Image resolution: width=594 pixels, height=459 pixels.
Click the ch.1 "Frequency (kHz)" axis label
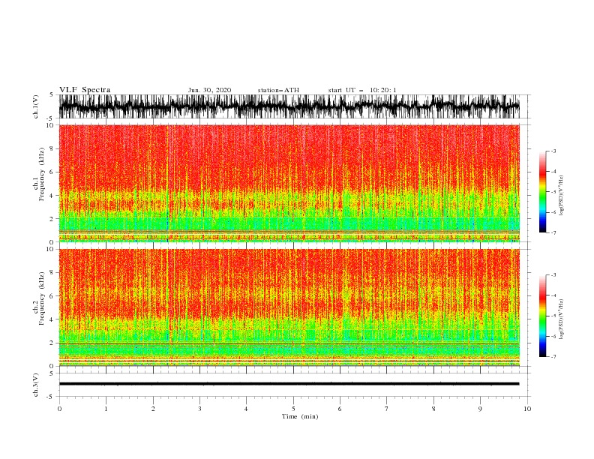(x=42, y=175)
